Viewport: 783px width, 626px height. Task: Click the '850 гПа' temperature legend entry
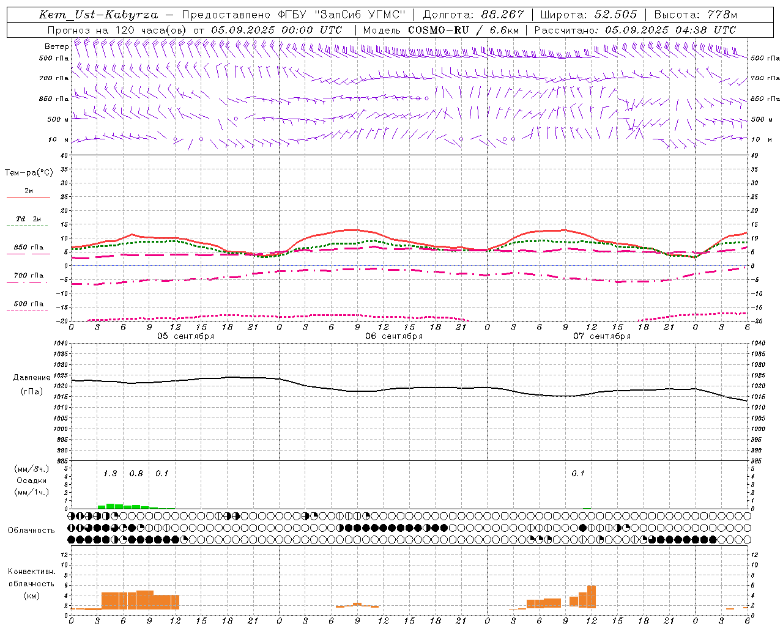(x=29, y=247)
